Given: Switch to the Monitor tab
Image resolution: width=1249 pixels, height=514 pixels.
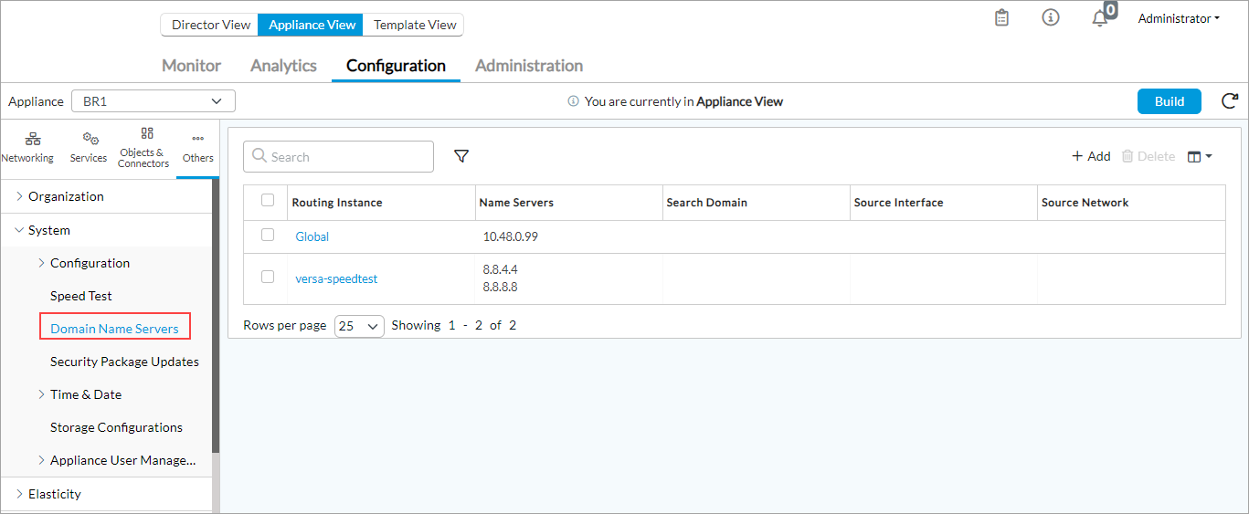Looking at the screenshot, I should tap(191, 66).
